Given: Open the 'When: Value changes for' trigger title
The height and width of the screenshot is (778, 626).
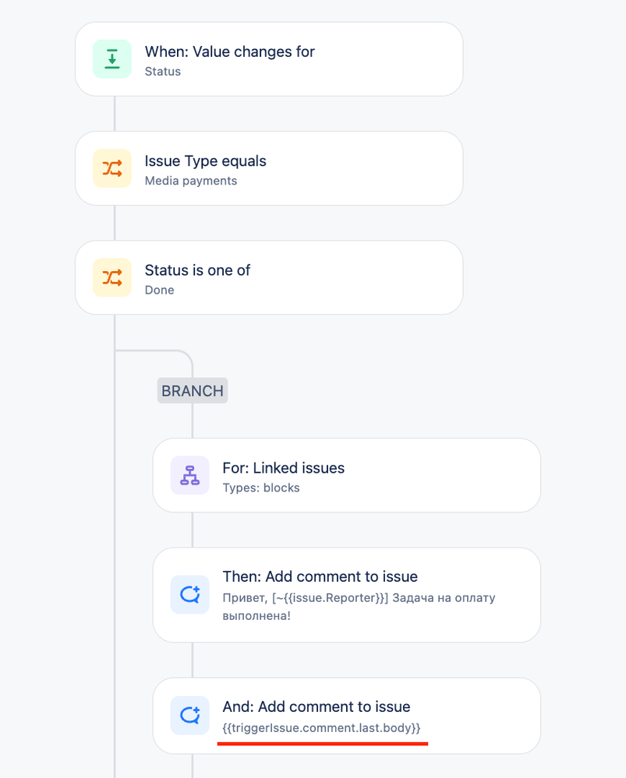Looking at the screenshot, I should click(229, 51).
